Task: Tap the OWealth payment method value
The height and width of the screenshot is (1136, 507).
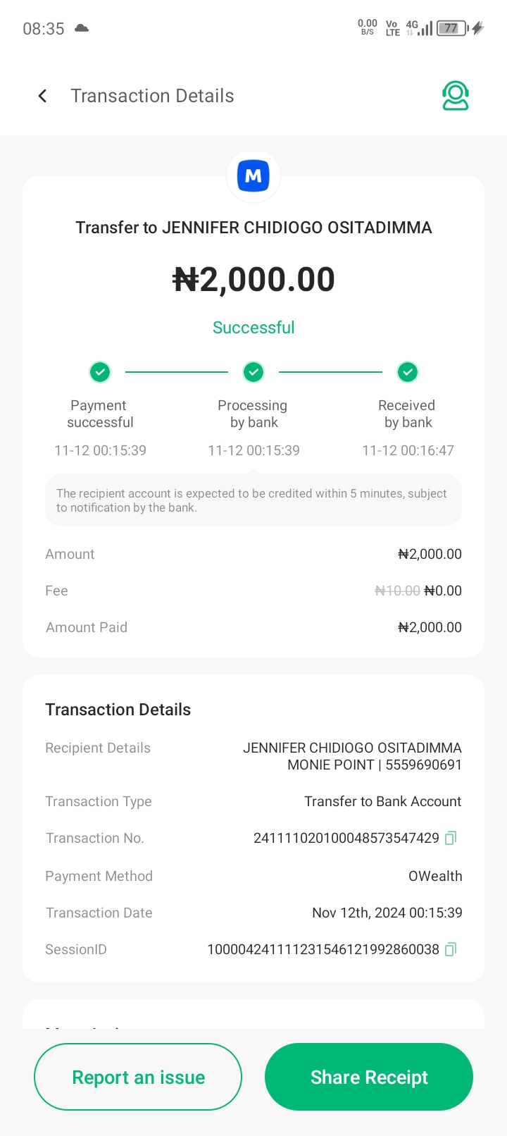Action: coord(435,876)
